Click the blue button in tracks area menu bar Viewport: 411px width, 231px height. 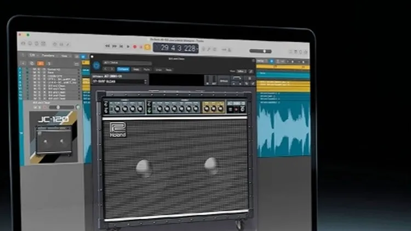point(83,57)
